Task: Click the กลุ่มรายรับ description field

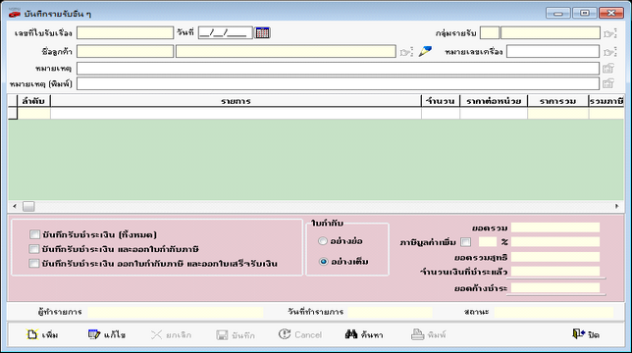Action: (x=551, y=33)
